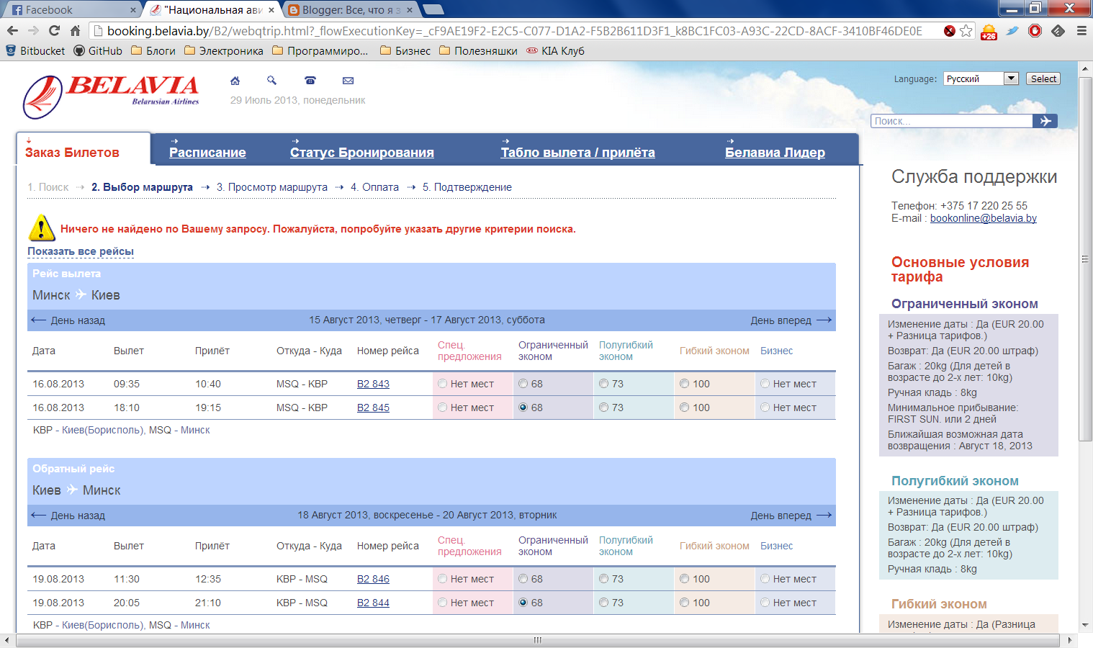Click the Поиск search field
This screenshot has width=1093, height=648.
point(952,121)
